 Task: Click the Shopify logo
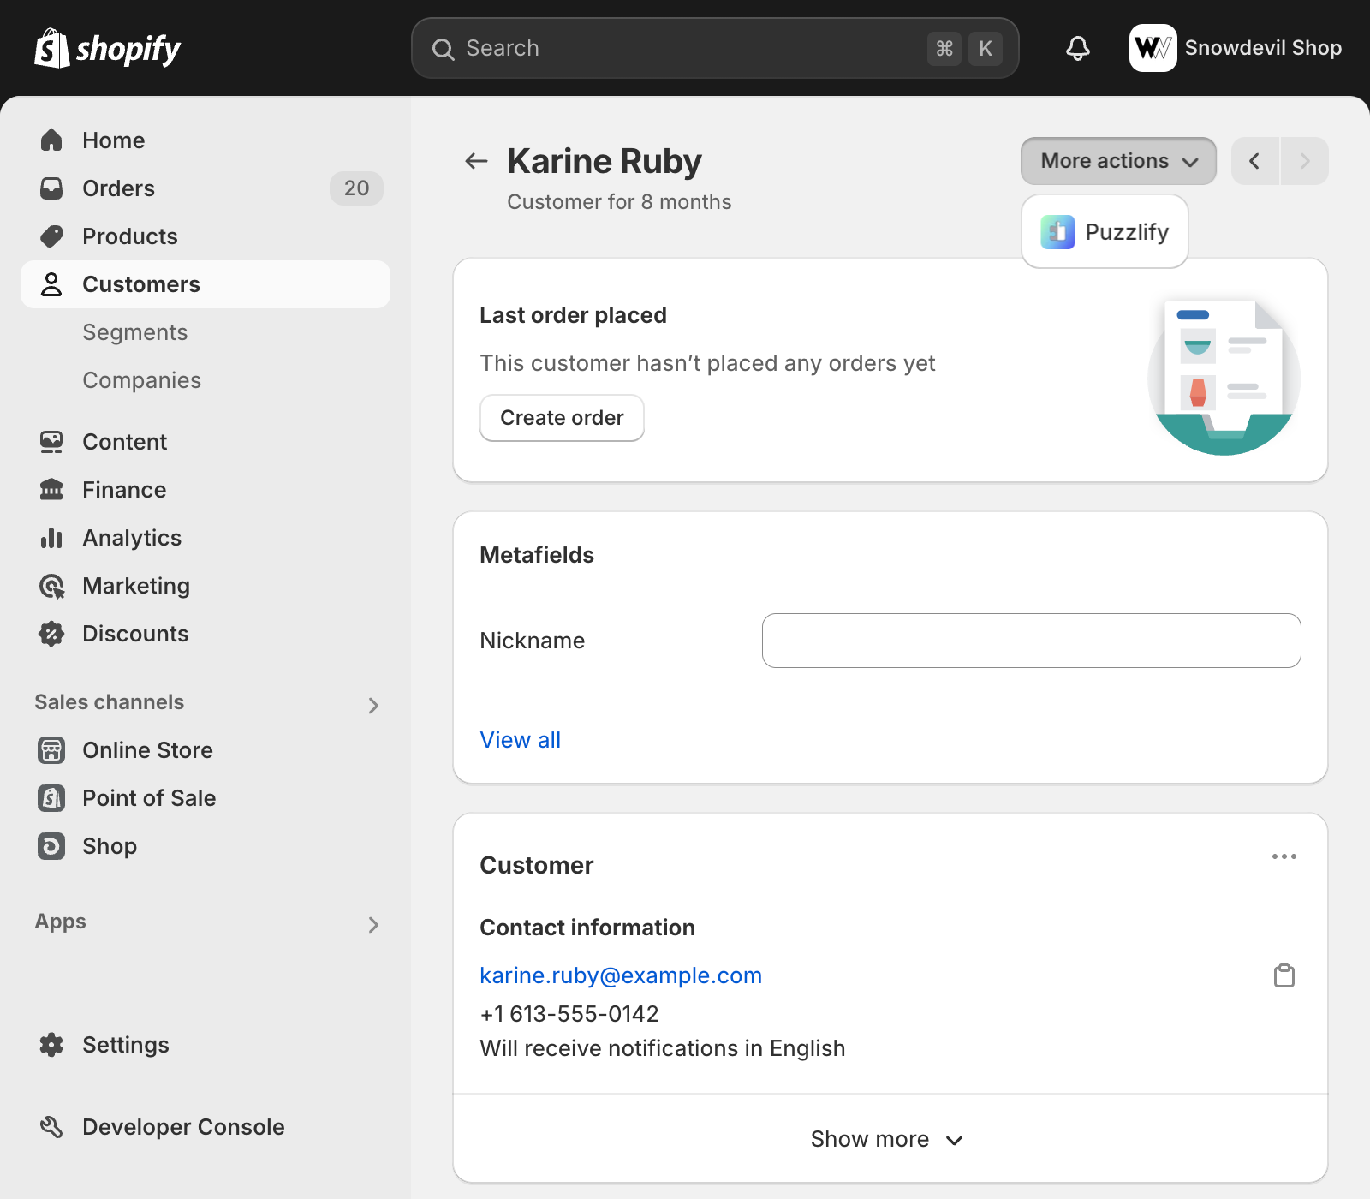(108, 49)
